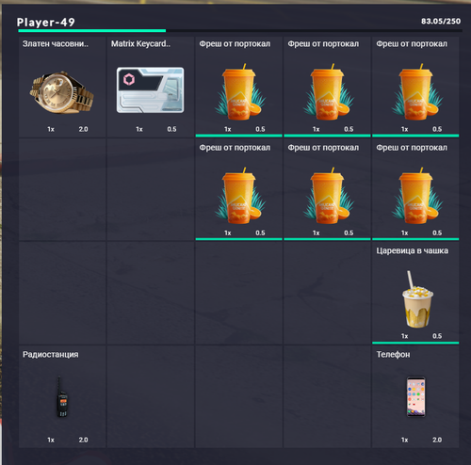Select top-row middle orange juice cup
The image size is (471, 465).
[x=328, y=92]
